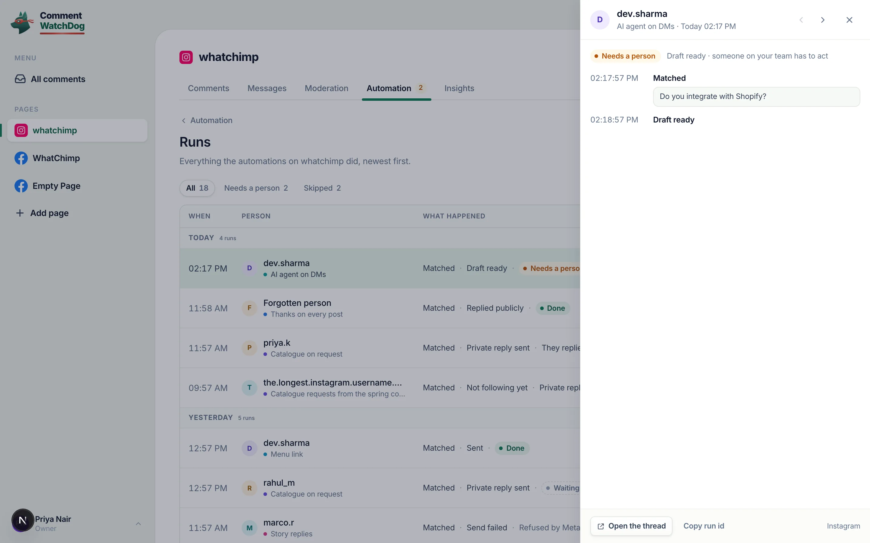The height and width of the screenshot is (543, 870).
Task: Click the WhatChimp Facebook page icon
Action: click(21, 158)
